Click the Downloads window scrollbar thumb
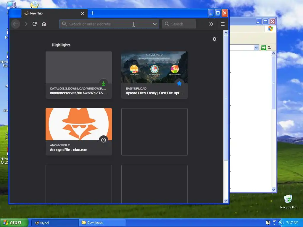This screenshot has width=303, height=227. (x=273, y=83)
